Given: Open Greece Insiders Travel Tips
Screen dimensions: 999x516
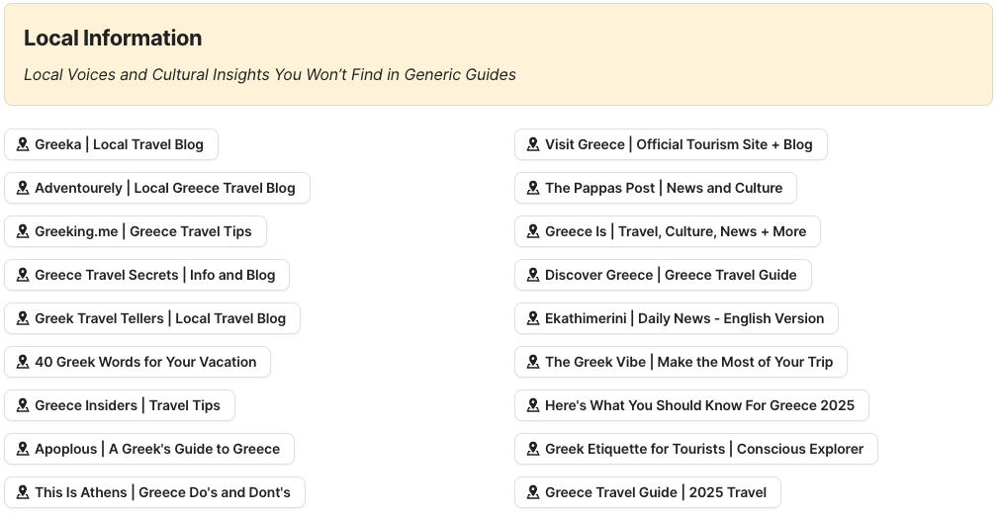Looking at the screenshot, I should (x=127, y=405).
